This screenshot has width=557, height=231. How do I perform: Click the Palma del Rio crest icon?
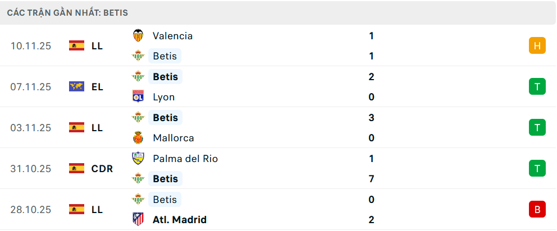pos(138,159)
